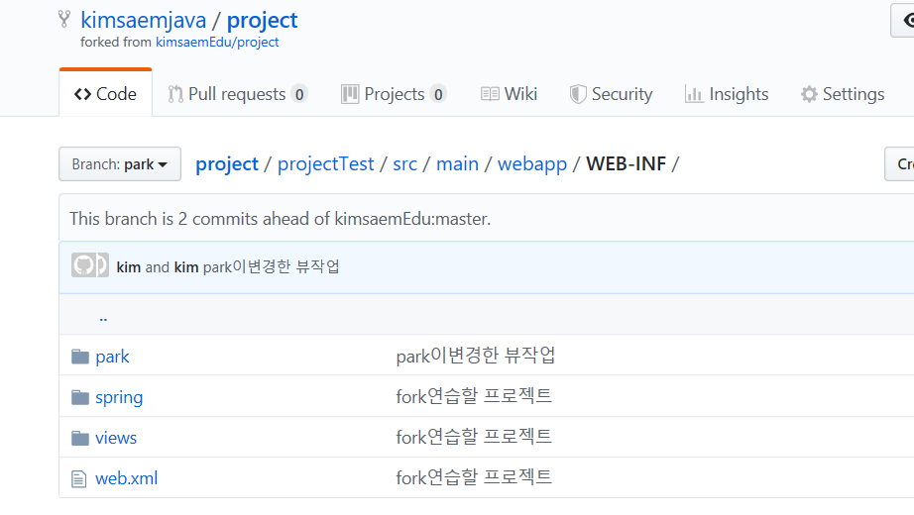The width and height of the screenshot is (914, 515).
Task: Click the fork icon beside the repository name
Action: click(64, 19)
